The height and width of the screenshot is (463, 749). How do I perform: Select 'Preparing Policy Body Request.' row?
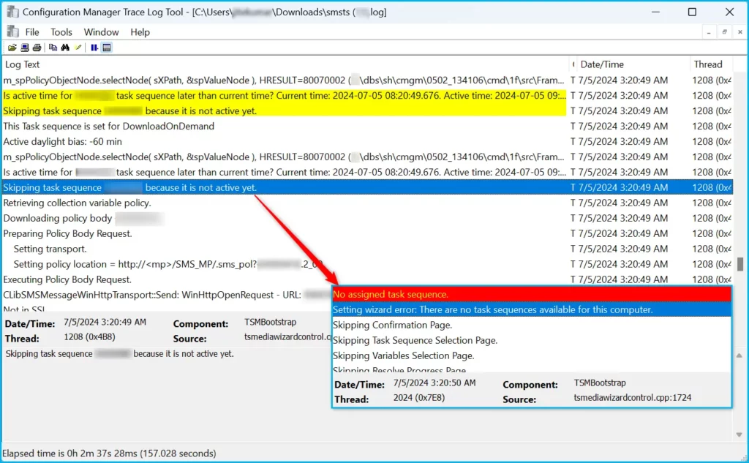[367, 233]
